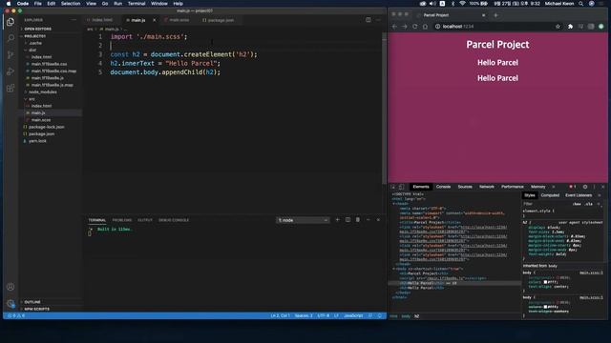Open JavaScript language mode in status bar

click(353, 315)
